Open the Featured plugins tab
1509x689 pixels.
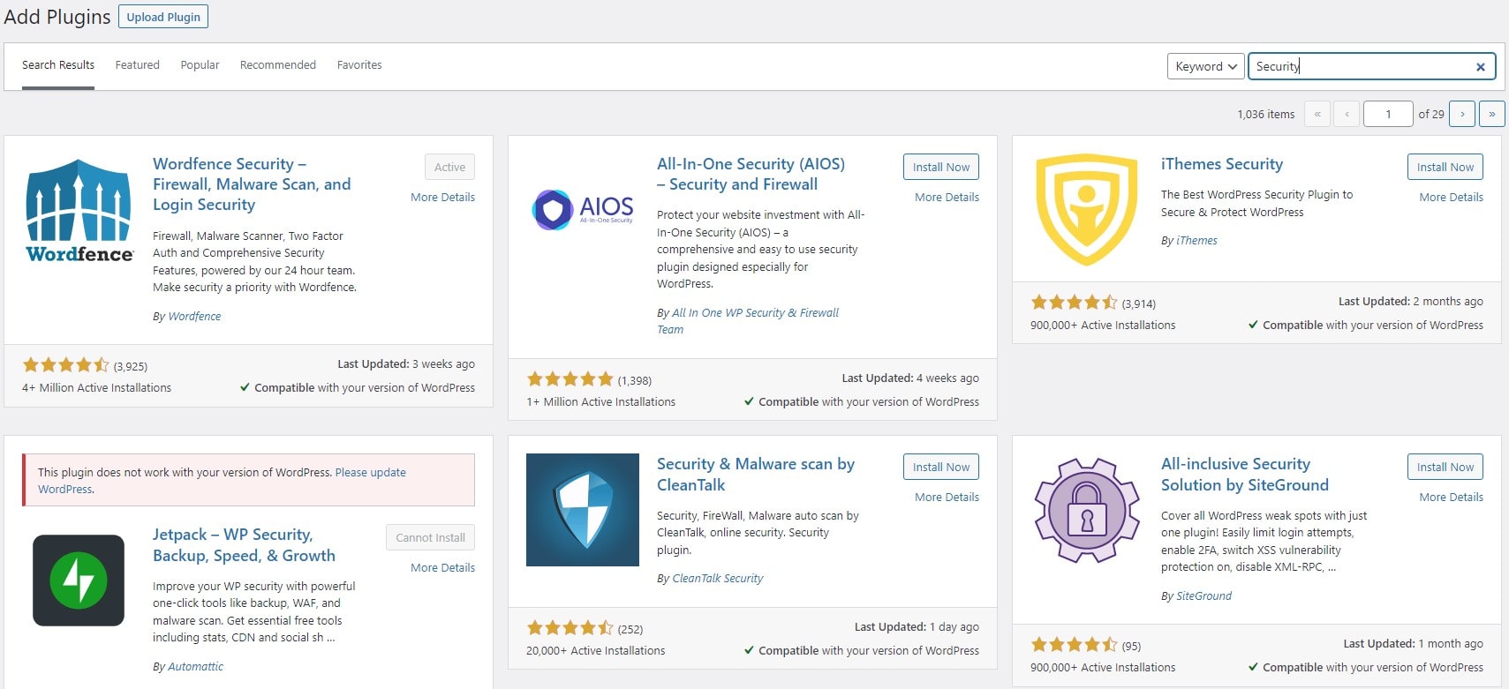click(138, 65)
